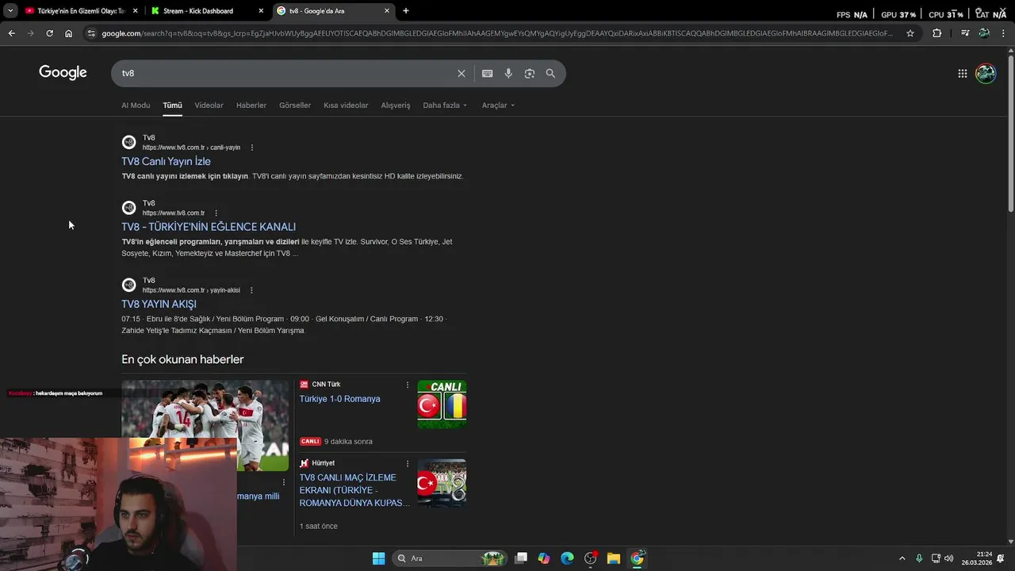Open Hürriyet news thumbnail image
Viewport: 1015px width, 571px height.
(442, 483)
